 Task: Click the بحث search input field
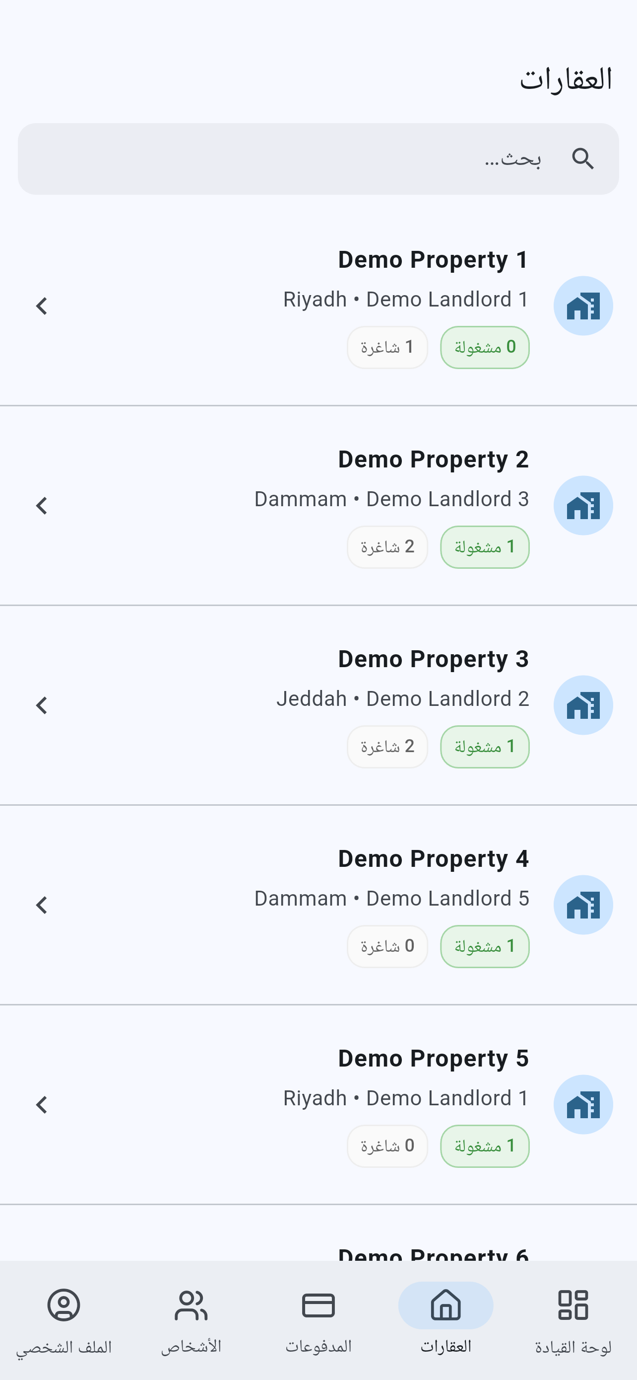pyautogui.click(x=318, y=159)
